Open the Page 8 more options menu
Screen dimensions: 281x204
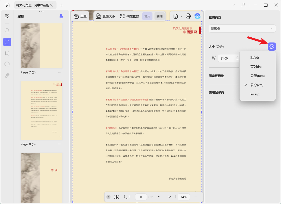[60, 144]
